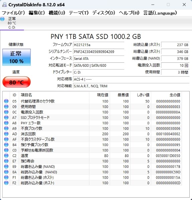Click the CrystalDiskInfo app icon in title bar
The height and width of the screenshot is (200, 192).
(x=4, y=5)
